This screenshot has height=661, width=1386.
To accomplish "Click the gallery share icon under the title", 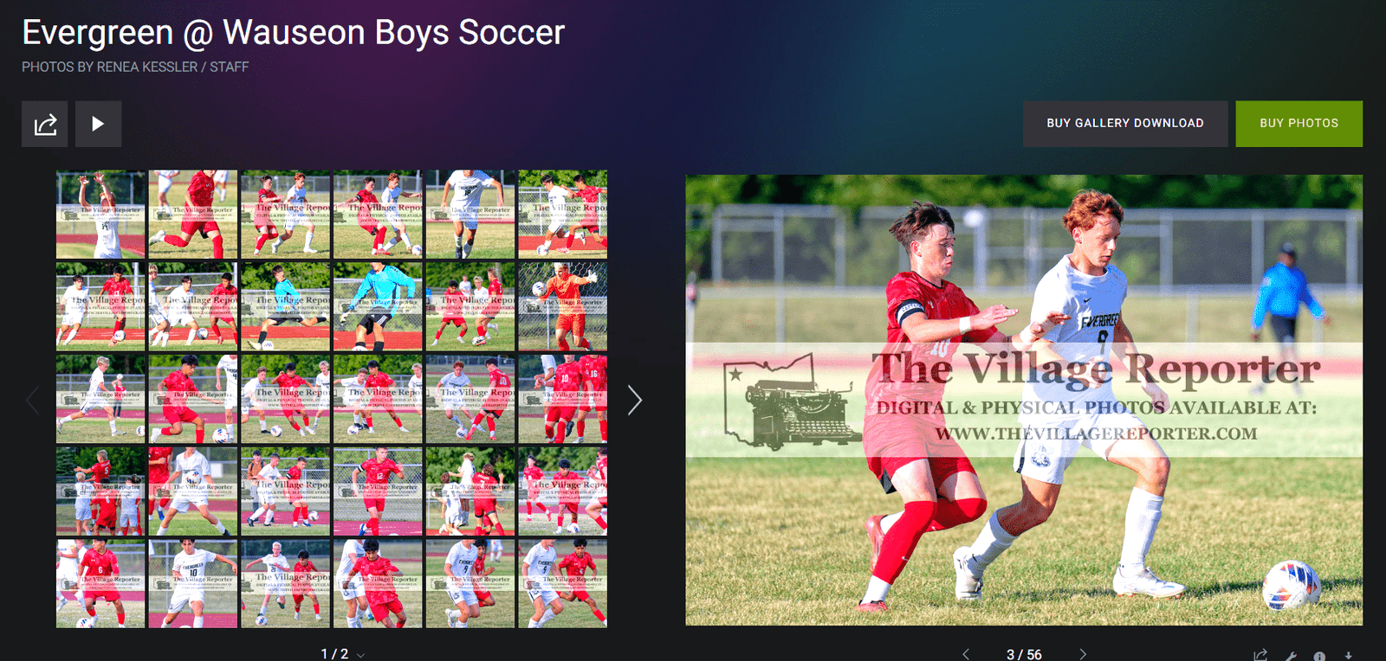I will click(45, 124).
